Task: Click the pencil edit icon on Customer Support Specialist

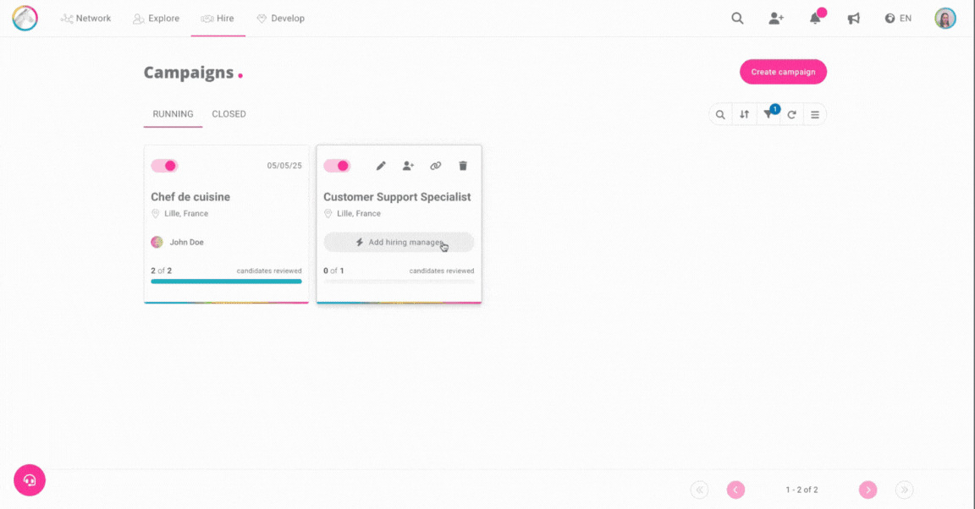Action: tap(381, 166)
